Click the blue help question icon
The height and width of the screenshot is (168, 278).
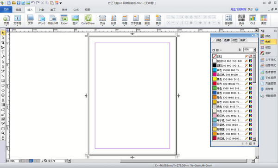(x=257, y=9)
